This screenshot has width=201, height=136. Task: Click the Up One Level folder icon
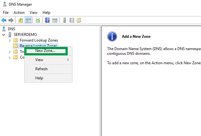click(21, 20)
